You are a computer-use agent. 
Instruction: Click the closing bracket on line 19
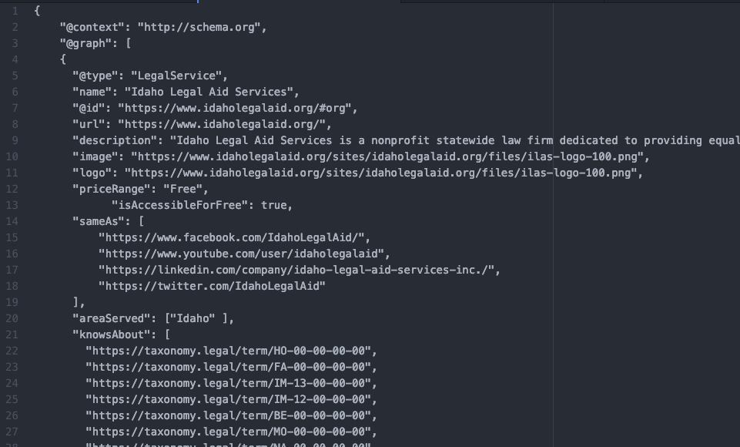click(x=76, y=302)
